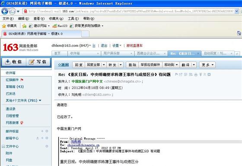242x166 pixels.
Task: Click the 163 网易免费邮 logo
Action: [20, 47]
